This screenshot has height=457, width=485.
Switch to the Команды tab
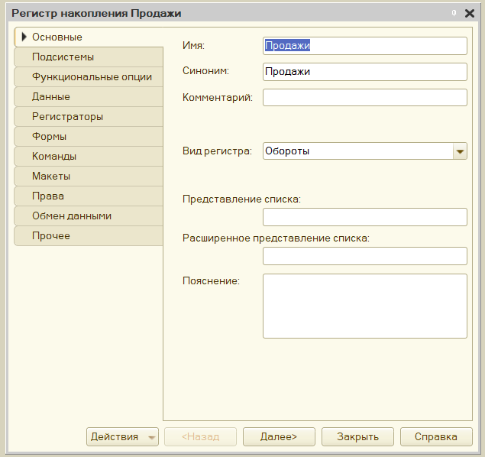pos(89,156)
